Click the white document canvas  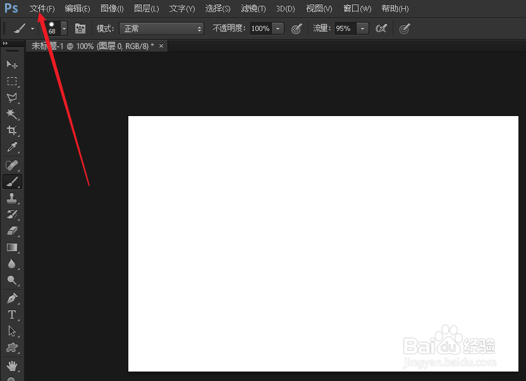click(324, 243)
